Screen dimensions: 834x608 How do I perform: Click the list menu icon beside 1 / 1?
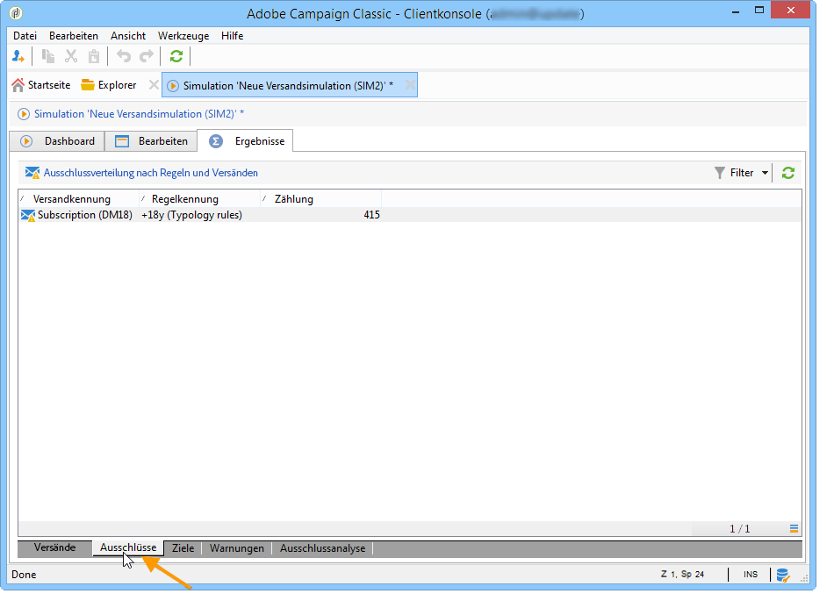[794, 528]
